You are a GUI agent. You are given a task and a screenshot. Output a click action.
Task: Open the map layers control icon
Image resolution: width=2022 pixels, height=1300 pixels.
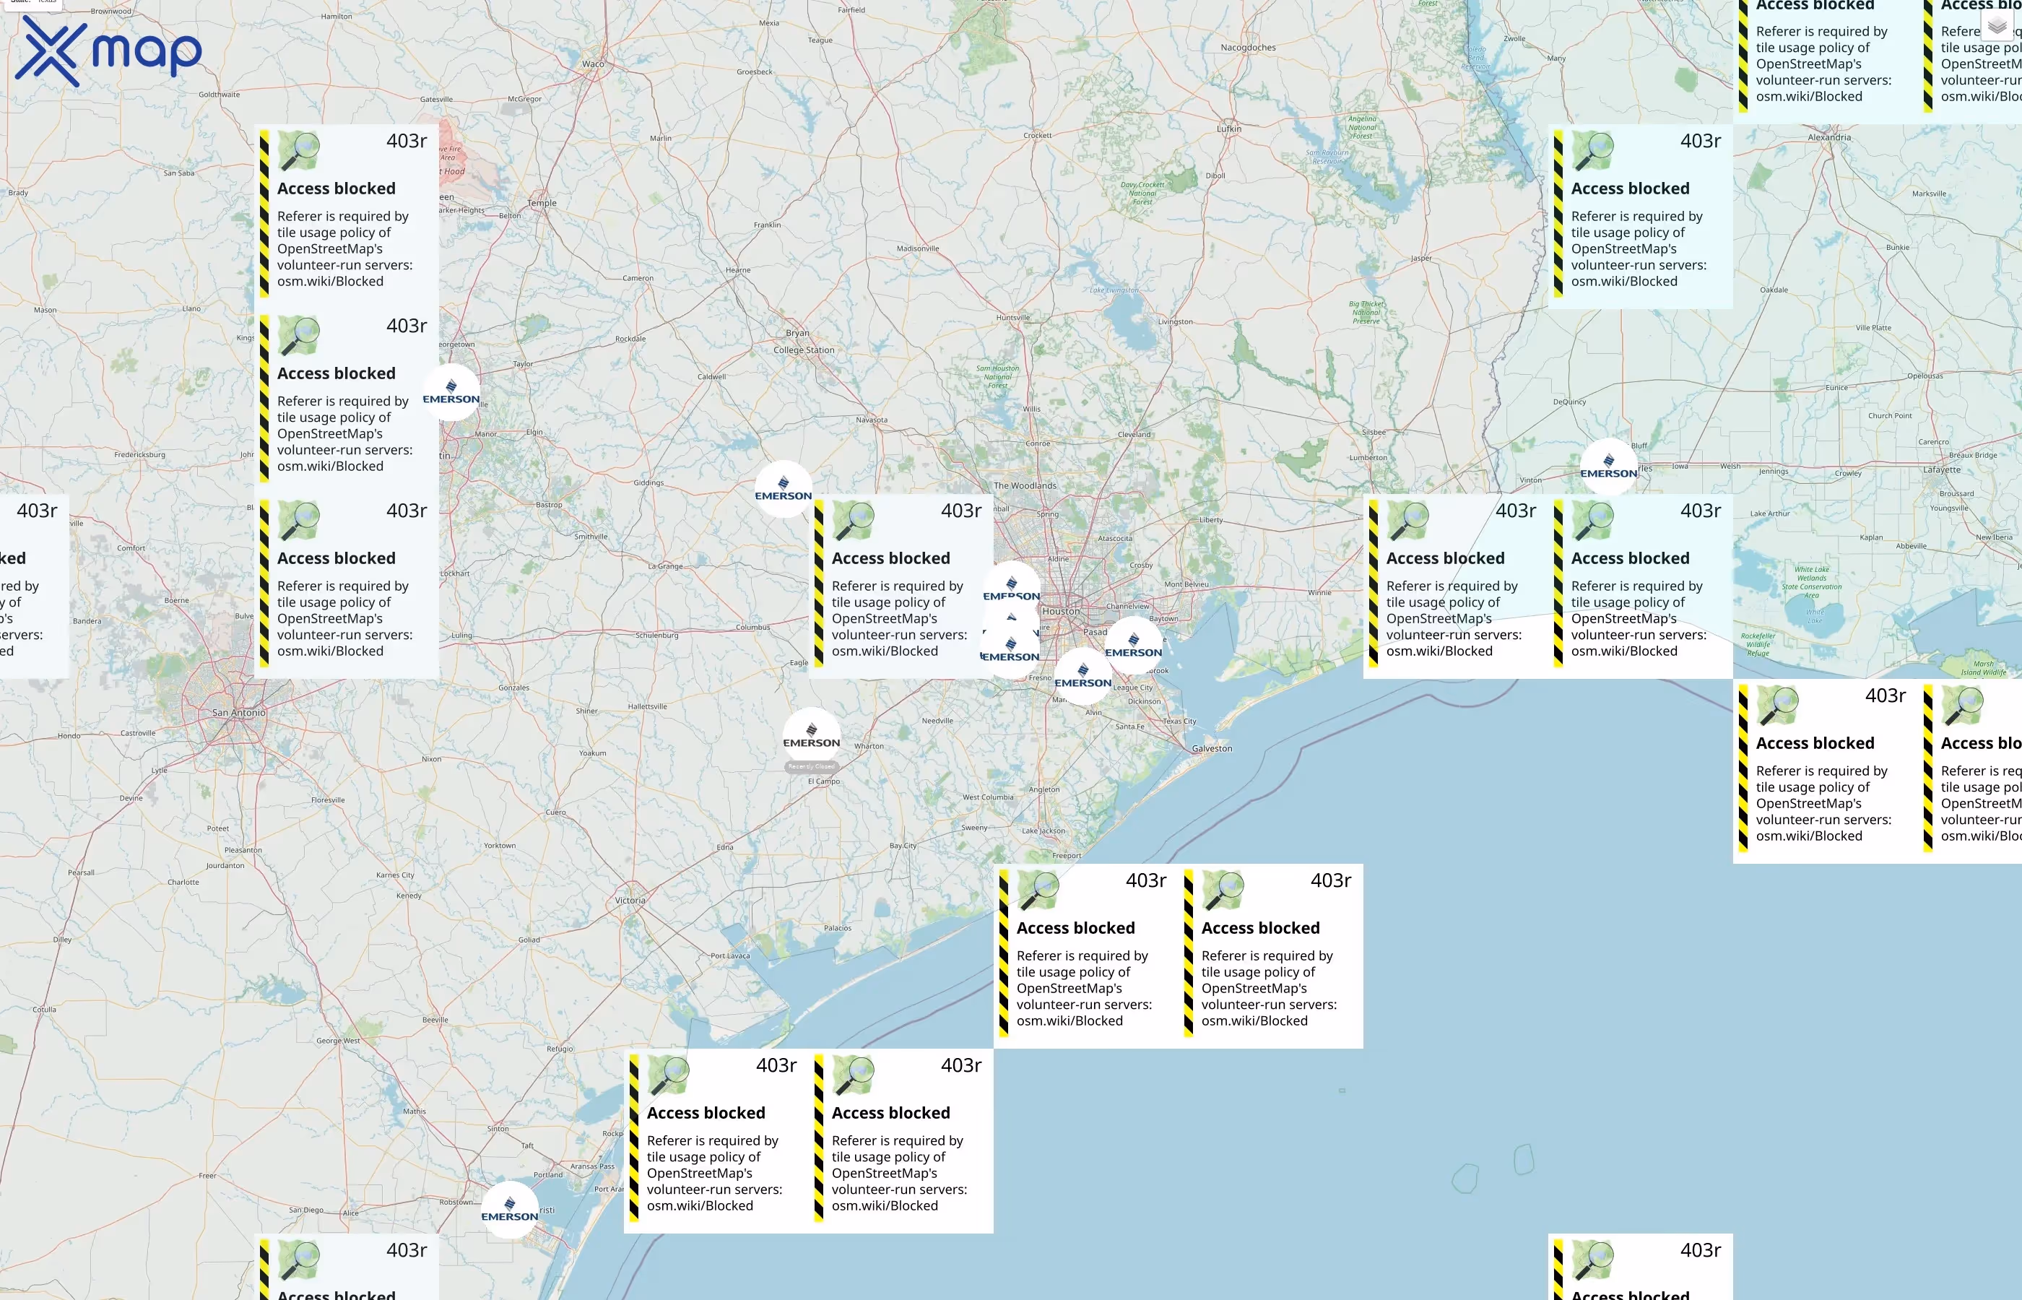click(x=1997, y=26)
